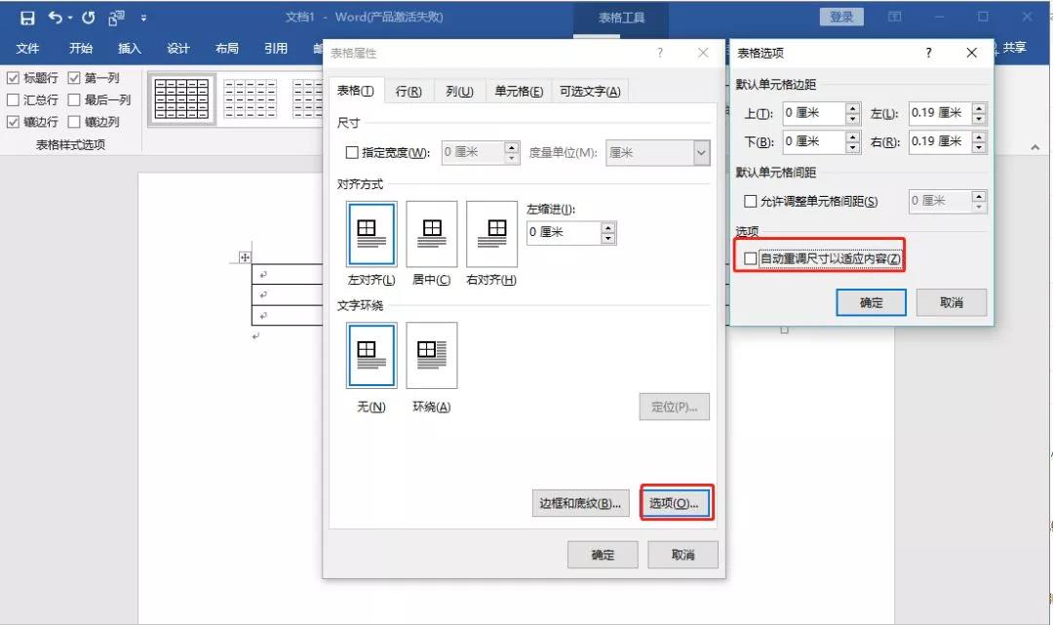
Task: Click the table move handle in document
Action: coord(245,257)
